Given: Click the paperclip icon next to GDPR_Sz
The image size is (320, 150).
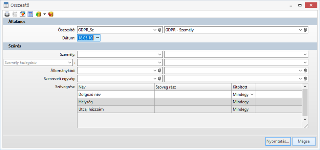Looking at the screenshot, I should click(x=160, y=30).
